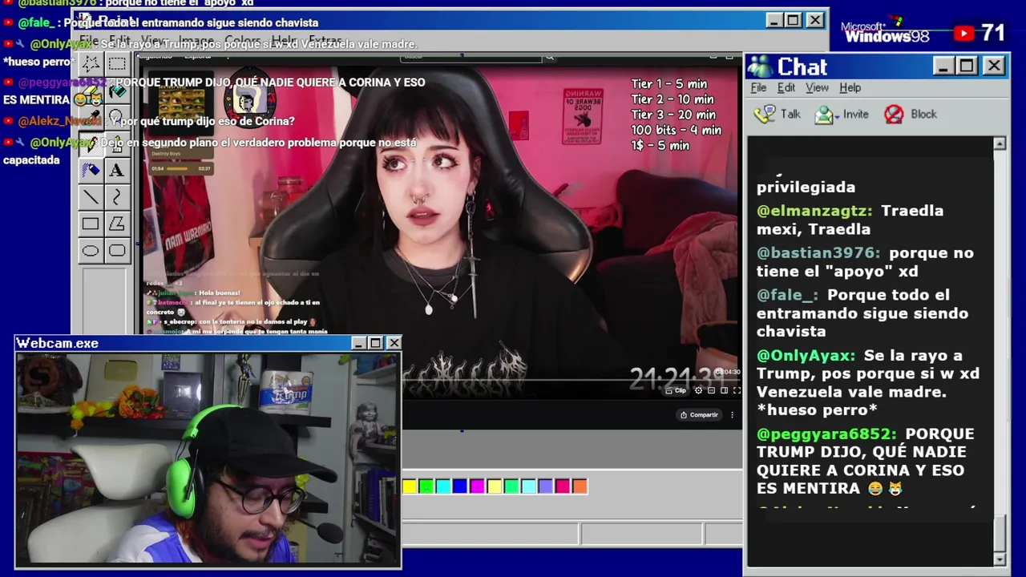The height and width of the screenshot is (577, 1026).
Task: Choose the straight Line tool
Action: 91,197
